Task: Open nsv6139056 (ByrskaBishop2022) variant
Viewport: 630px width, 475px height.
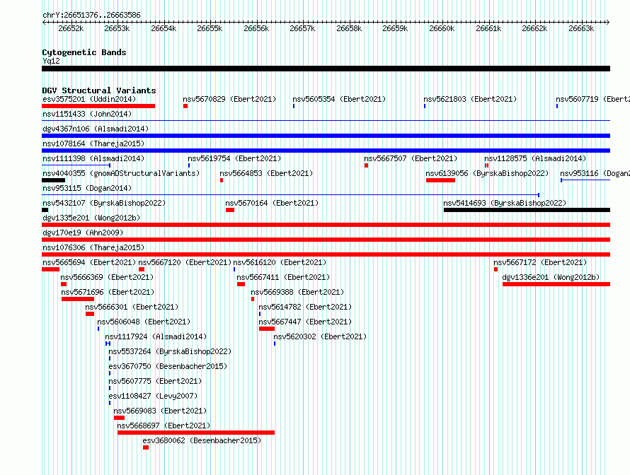Action: pyautogui.click(x=487, y=173)
